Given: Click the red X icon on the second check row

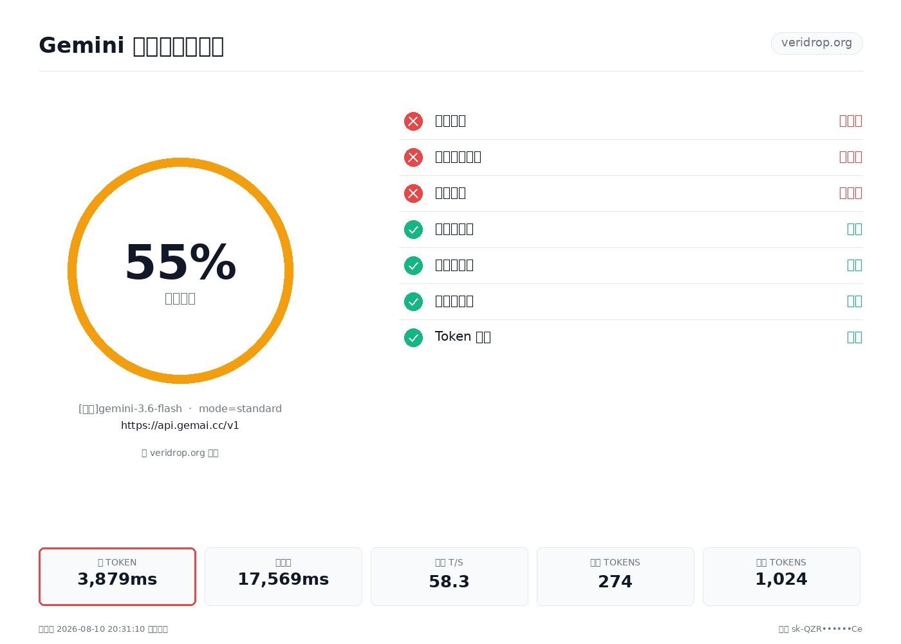Looking at the screenshot, I should [x=413, y=157].
